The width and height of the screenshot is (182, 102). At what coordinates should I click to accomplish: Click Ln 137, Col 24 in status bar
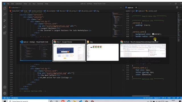(148, 98)
